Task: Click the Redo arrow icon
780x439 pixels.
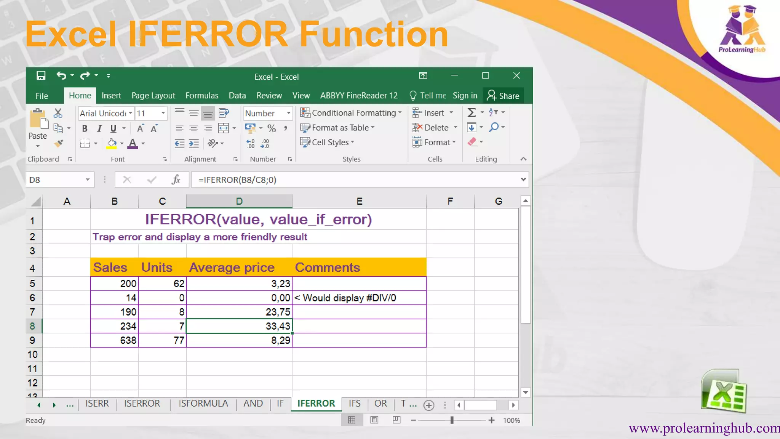Action: point(85,76)
